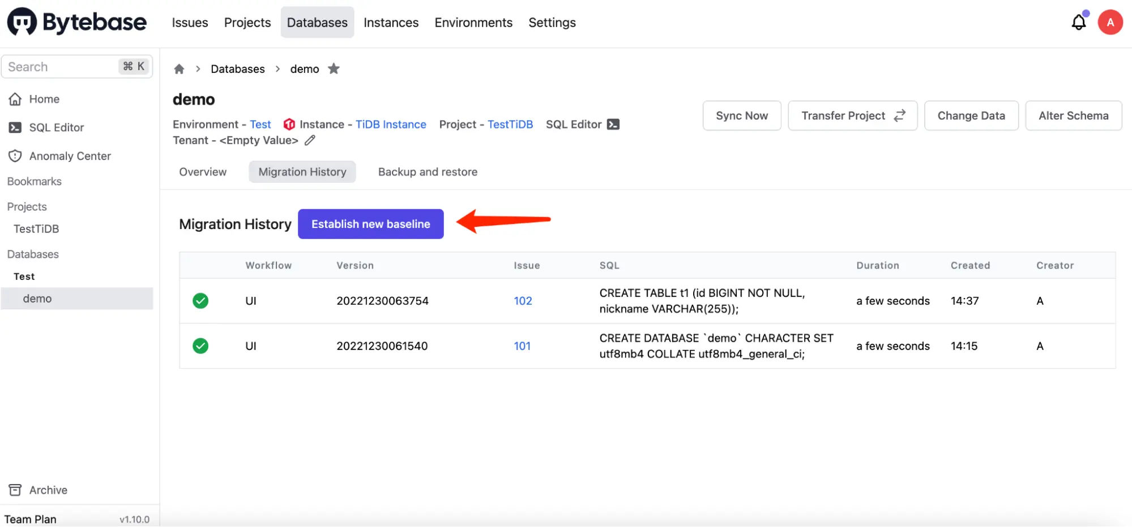Click Establish new baseline button
The width and height of the screenshot is (1132, 527).
point(371,224)
